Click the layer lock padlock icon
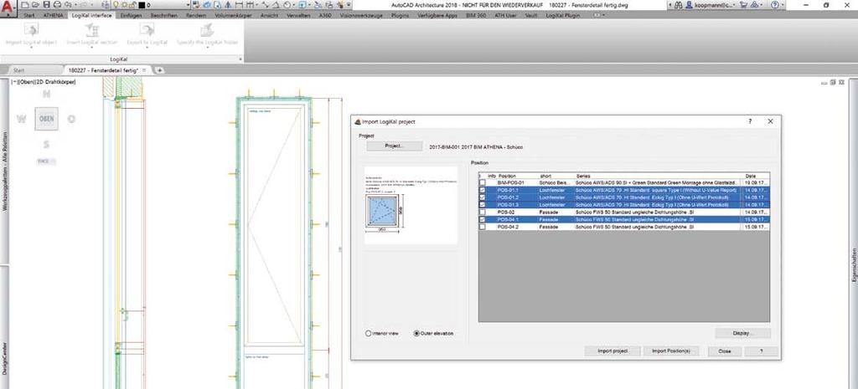 tap(133, 4)
